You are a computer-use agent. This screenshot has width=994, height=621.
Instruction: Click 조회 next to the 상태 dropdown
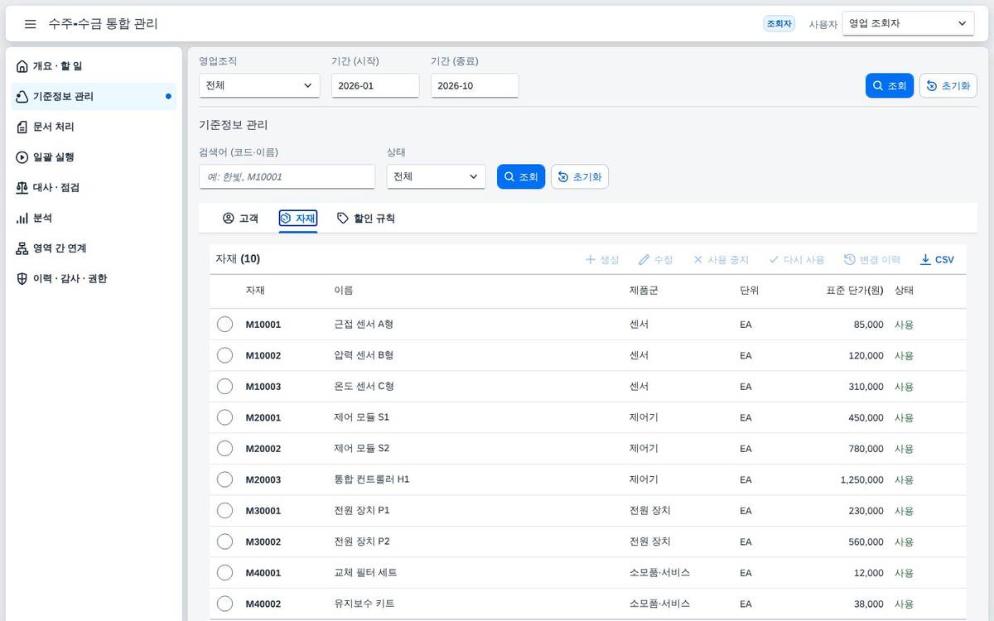521,176
